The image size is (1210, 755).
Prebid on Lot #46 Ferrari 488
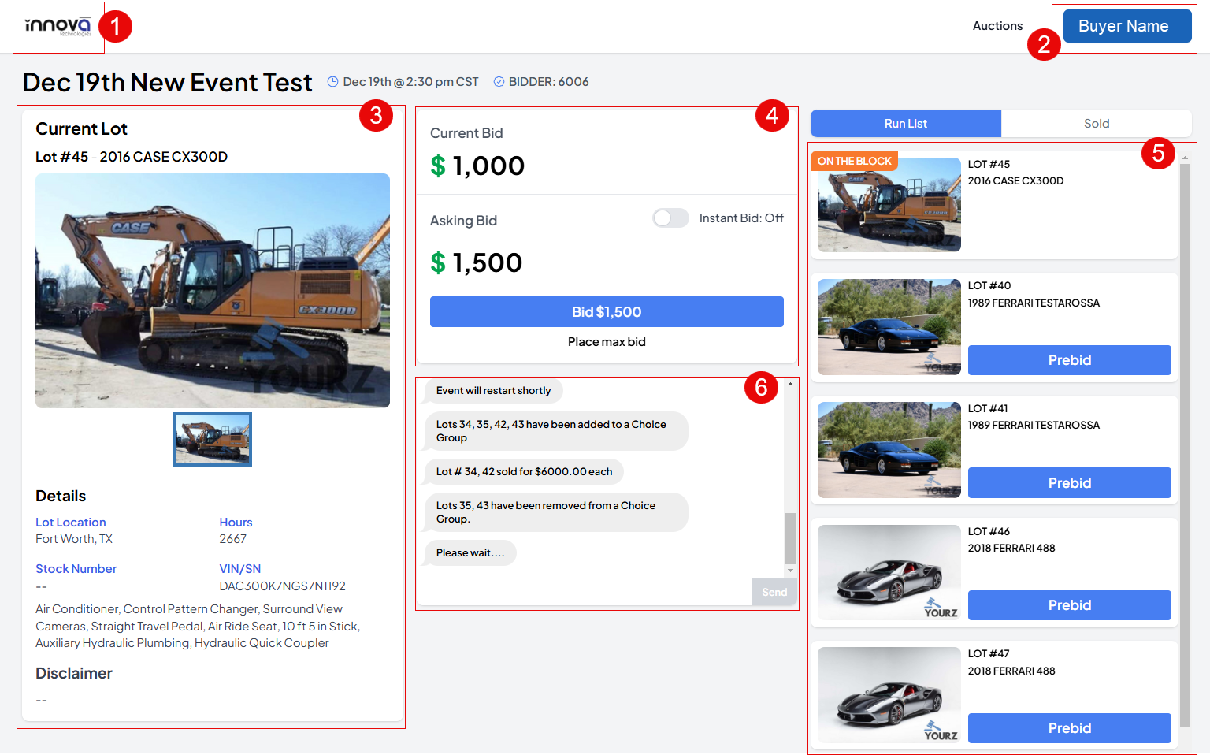click(x=1070, y=605)
